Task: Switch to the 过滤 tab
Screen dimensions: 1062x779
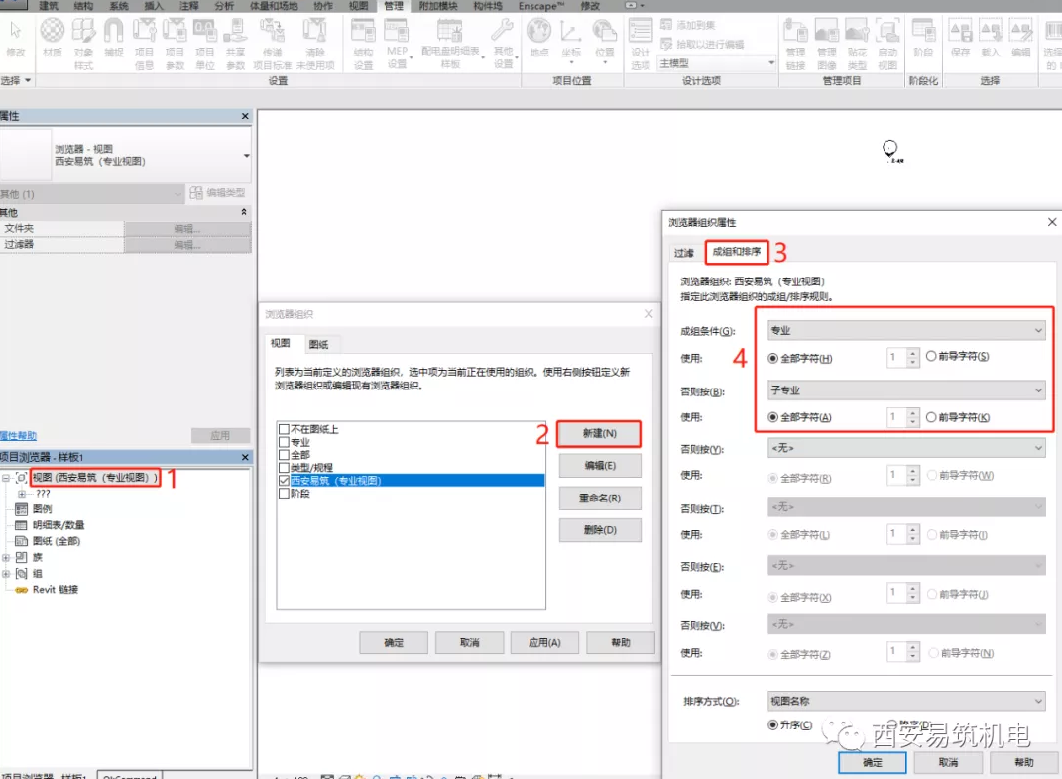Action: tap(684, 253)
